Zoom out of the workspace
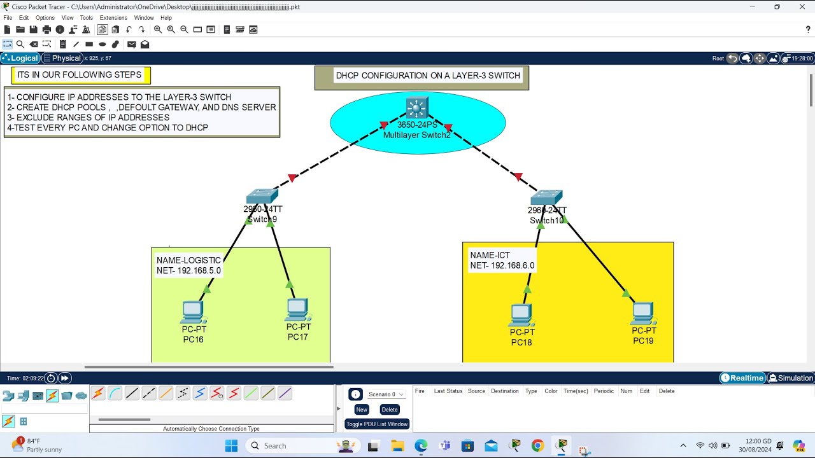The height and width of the screenshot is (458, 815). point(185,29)
